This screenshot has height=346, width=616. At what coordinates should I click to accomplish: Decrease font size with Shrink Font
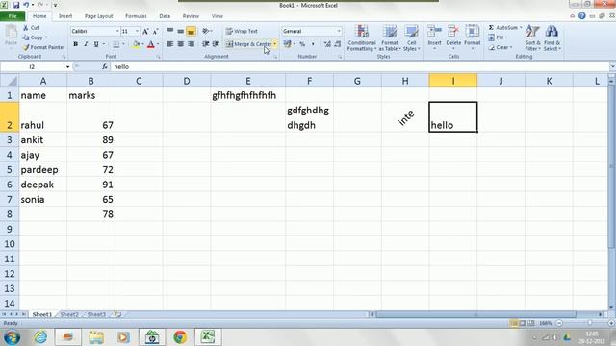pos(156,31)
